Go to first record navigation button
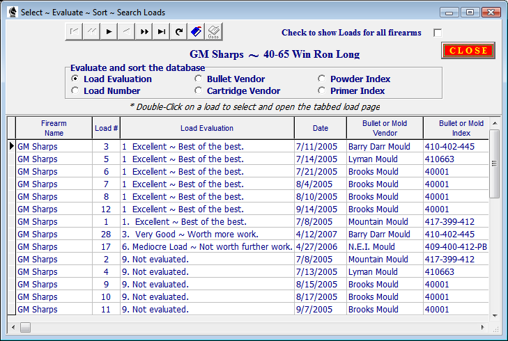The image size is (508, 341). click(74, 31)
